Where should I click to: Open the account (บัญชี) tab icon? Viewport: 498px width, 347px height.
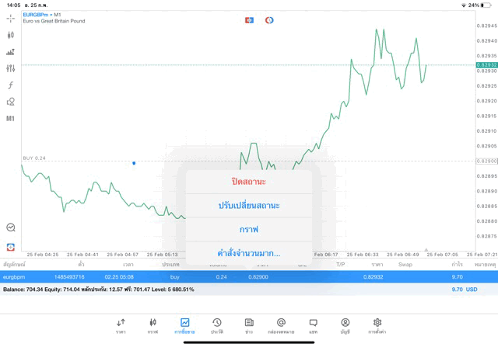(x=345, y=325)
